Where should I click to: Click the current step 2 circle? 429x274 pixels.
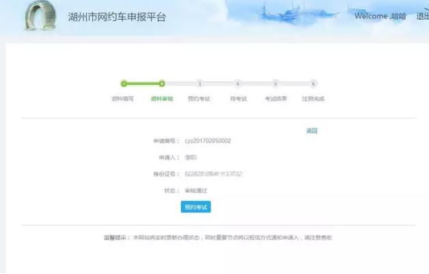click(x=162, y=83)
